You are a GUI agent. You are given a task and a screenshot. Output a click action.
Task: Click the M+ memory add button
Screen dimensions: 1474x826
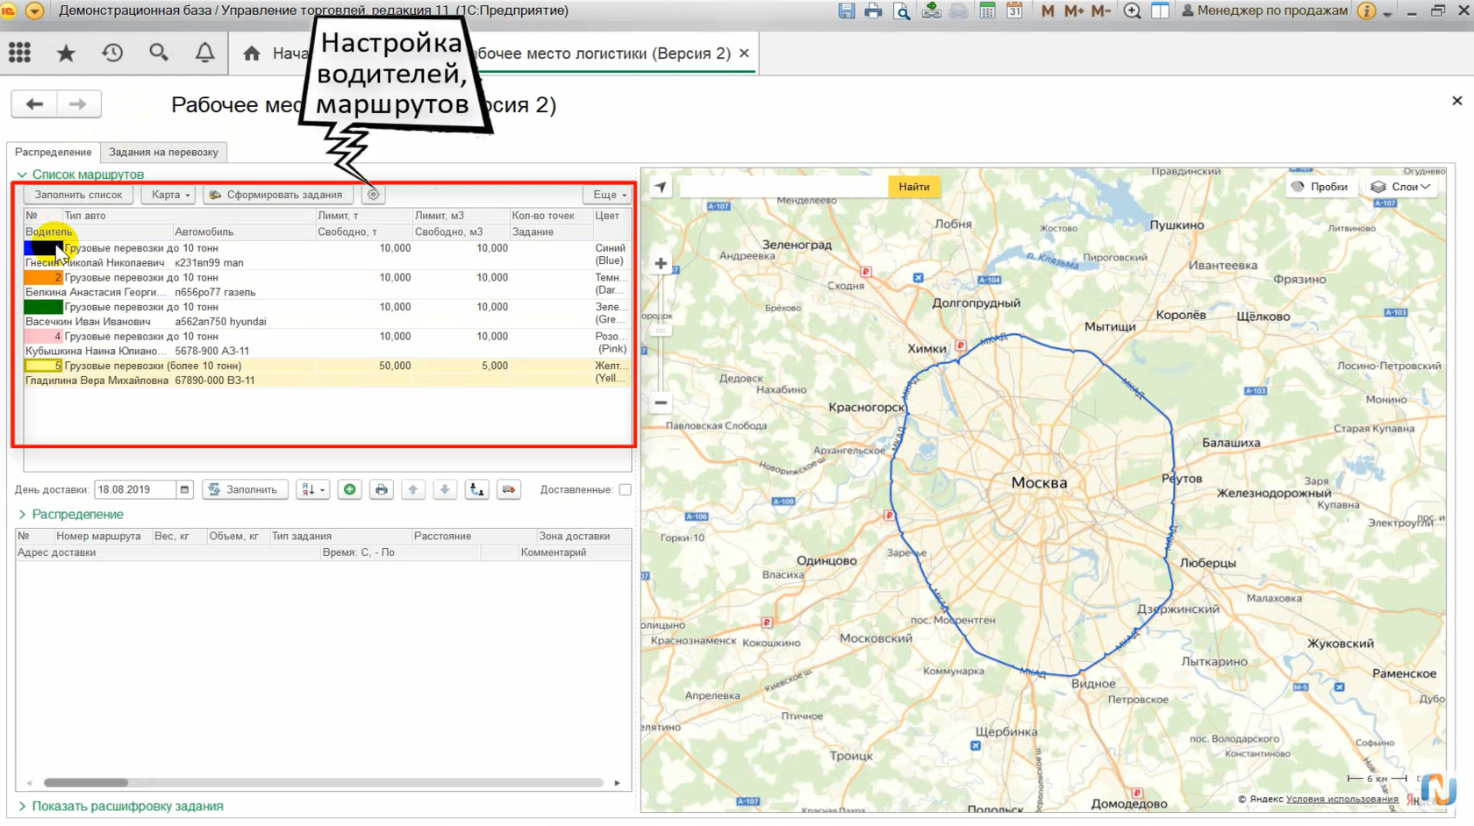pos(1074,11)
